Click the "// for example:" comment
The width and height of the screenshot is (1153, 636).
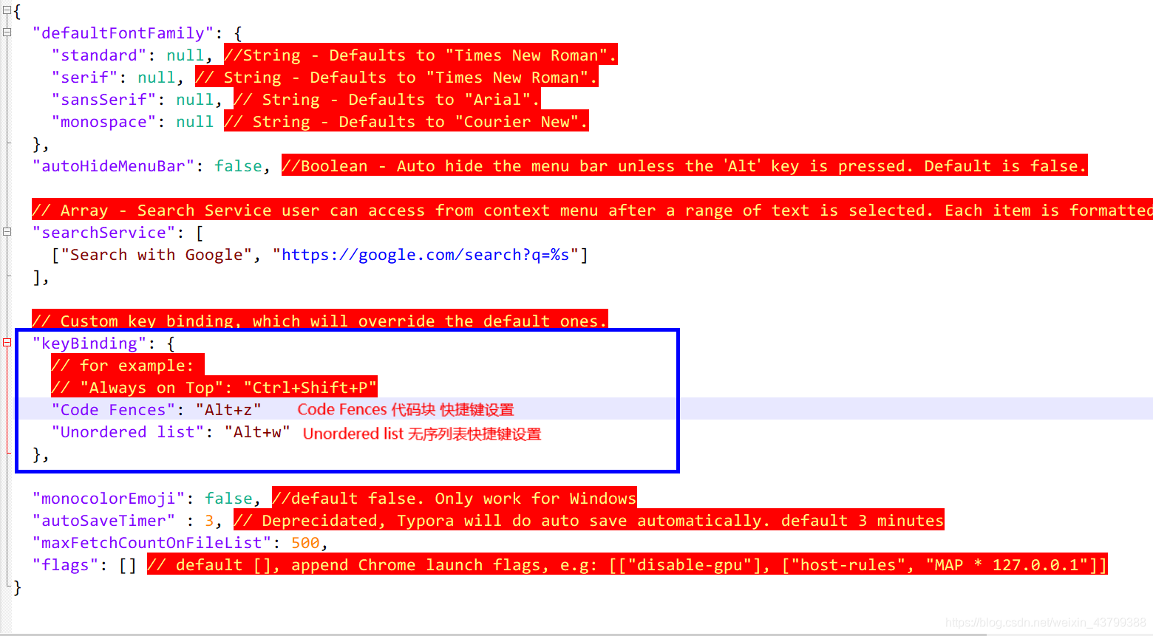128,365
